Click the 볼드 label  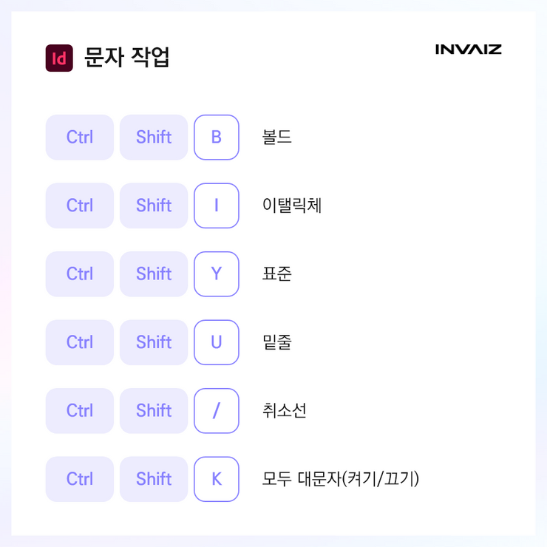[276, 137]
